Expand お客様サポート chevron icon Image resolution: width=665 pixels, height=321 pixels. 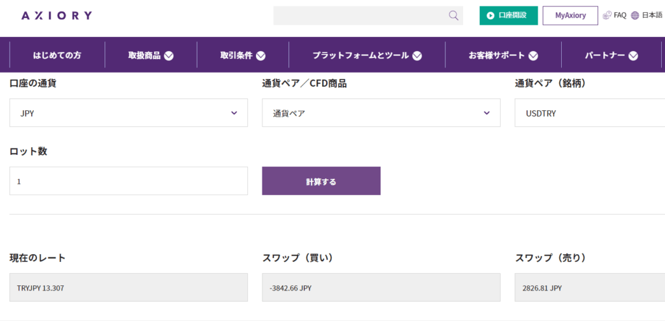point(534,56)
